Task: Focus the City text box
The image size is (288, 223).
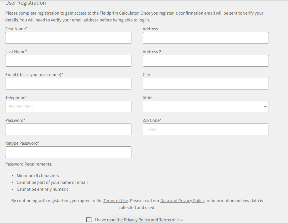Action: (206, 84)
